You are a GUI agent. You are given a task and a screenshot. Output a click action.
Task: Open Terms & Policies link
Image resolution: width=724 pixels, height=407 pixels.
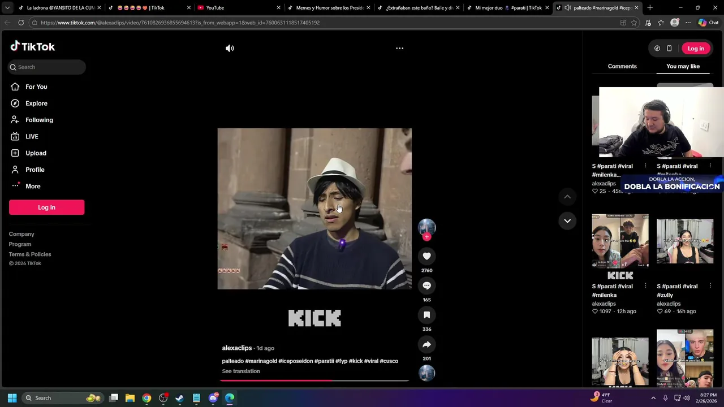tap(29, 254)
